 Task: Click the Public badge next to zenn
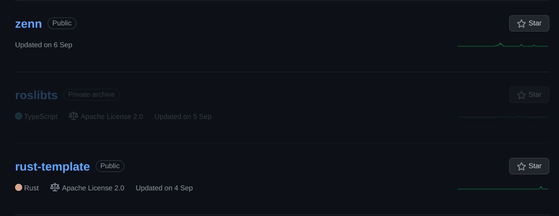(62, 23)
